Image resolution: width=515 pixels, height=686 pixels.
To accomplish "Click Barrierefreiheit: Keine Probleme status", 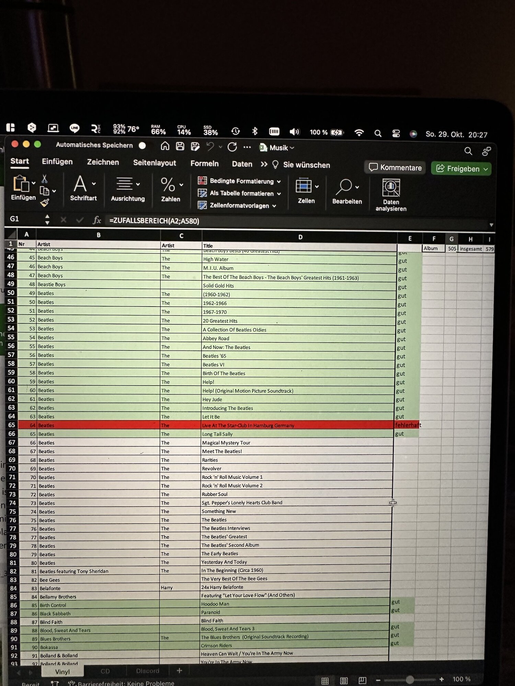I will (122, 683).
